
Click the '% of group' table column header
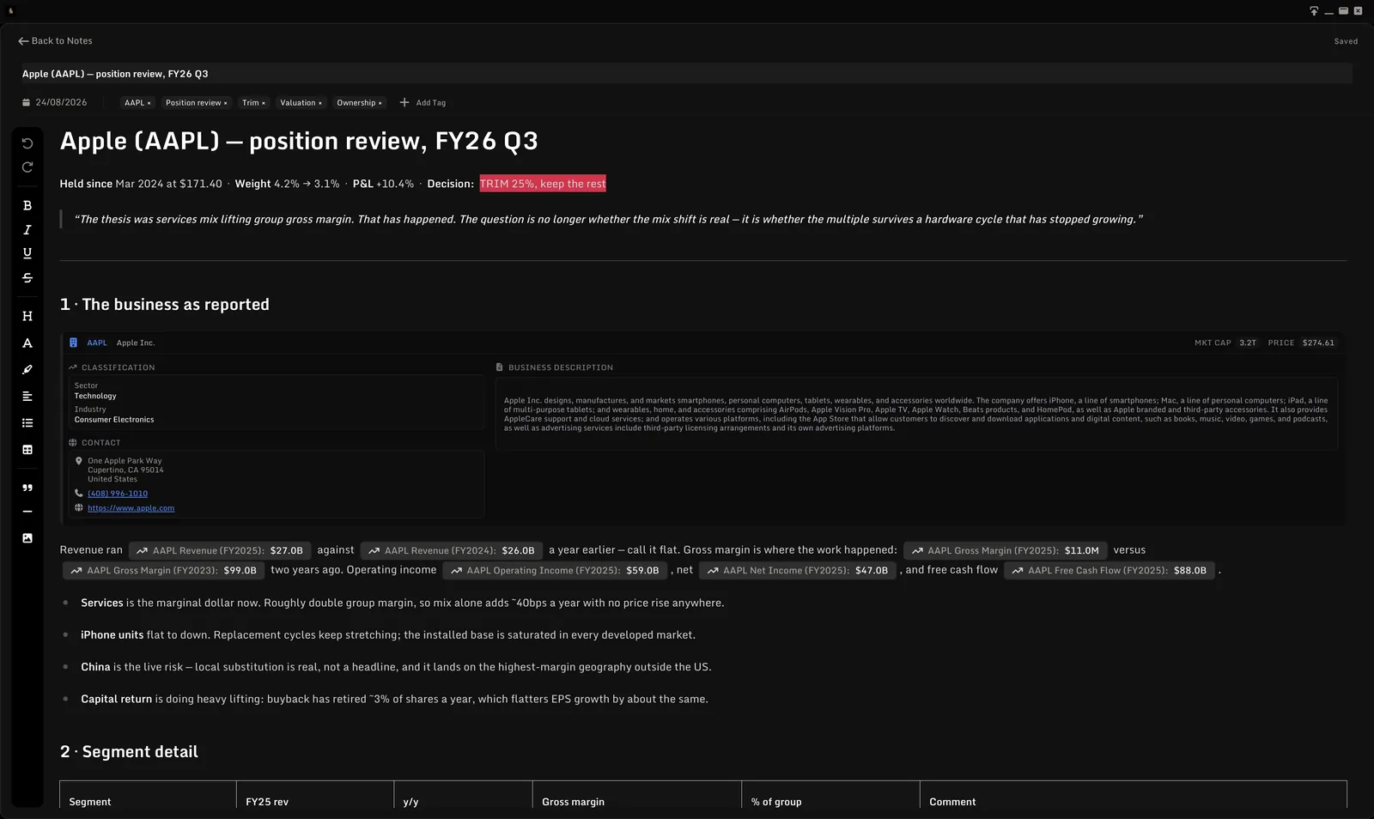click(776, 802)
